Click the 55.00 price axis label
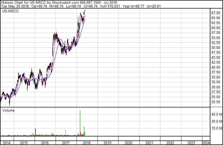Screen dimensions: 223x145 216,38
